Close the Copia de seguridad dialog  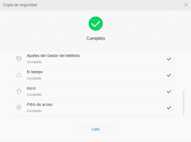186,5
